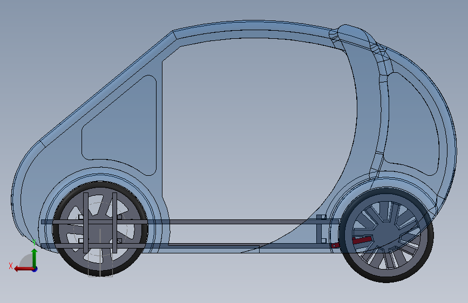
Task: Pick the upper horizontal chassis rail between wheels
Action: 191,222
